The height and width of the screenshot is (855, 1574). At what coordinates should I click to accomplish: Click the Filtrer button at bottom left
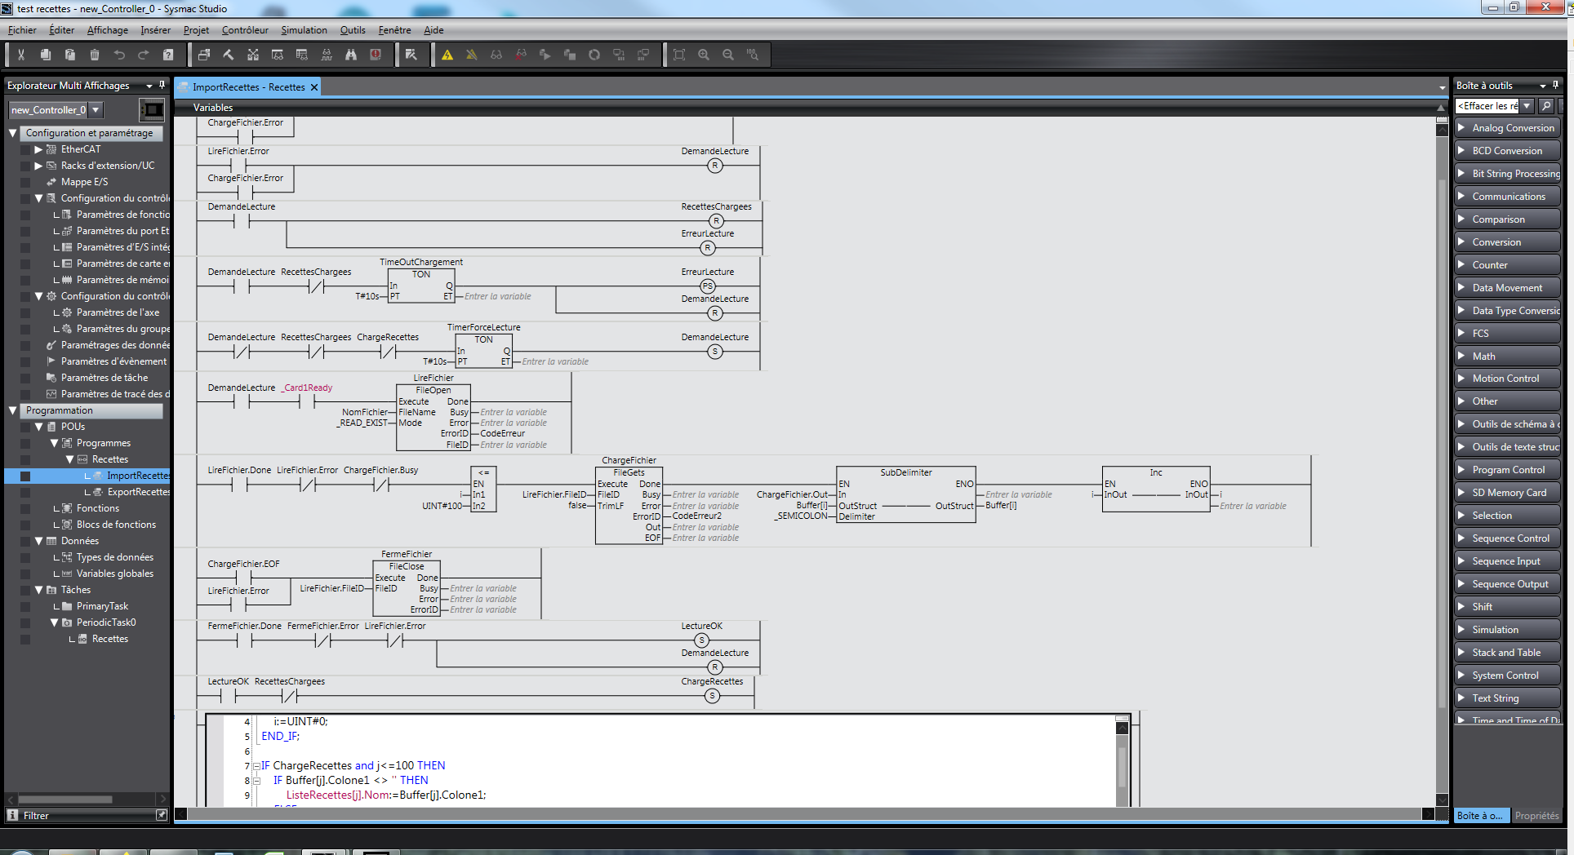tap(36, 815)
